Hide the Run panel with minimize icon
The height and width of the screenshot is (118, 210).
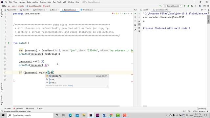pos(205,10)
